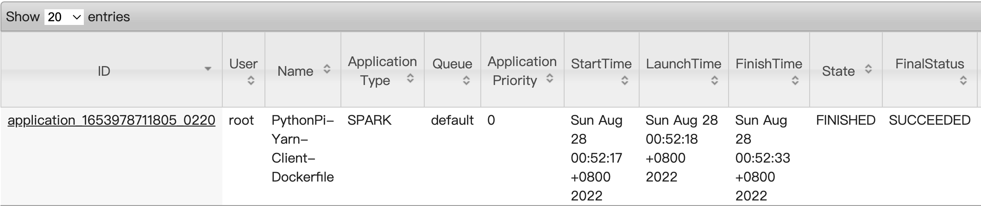The width and height of the screenshot is (981, 206).
Task: Sort by ID descending arrow icon
Action: click(x=208, y=69)
